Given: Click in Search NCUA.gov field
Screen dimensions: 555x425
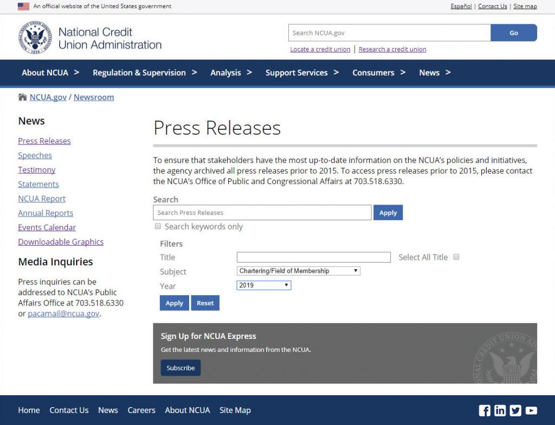Looking at the screenshot, I should click(389, 33).
